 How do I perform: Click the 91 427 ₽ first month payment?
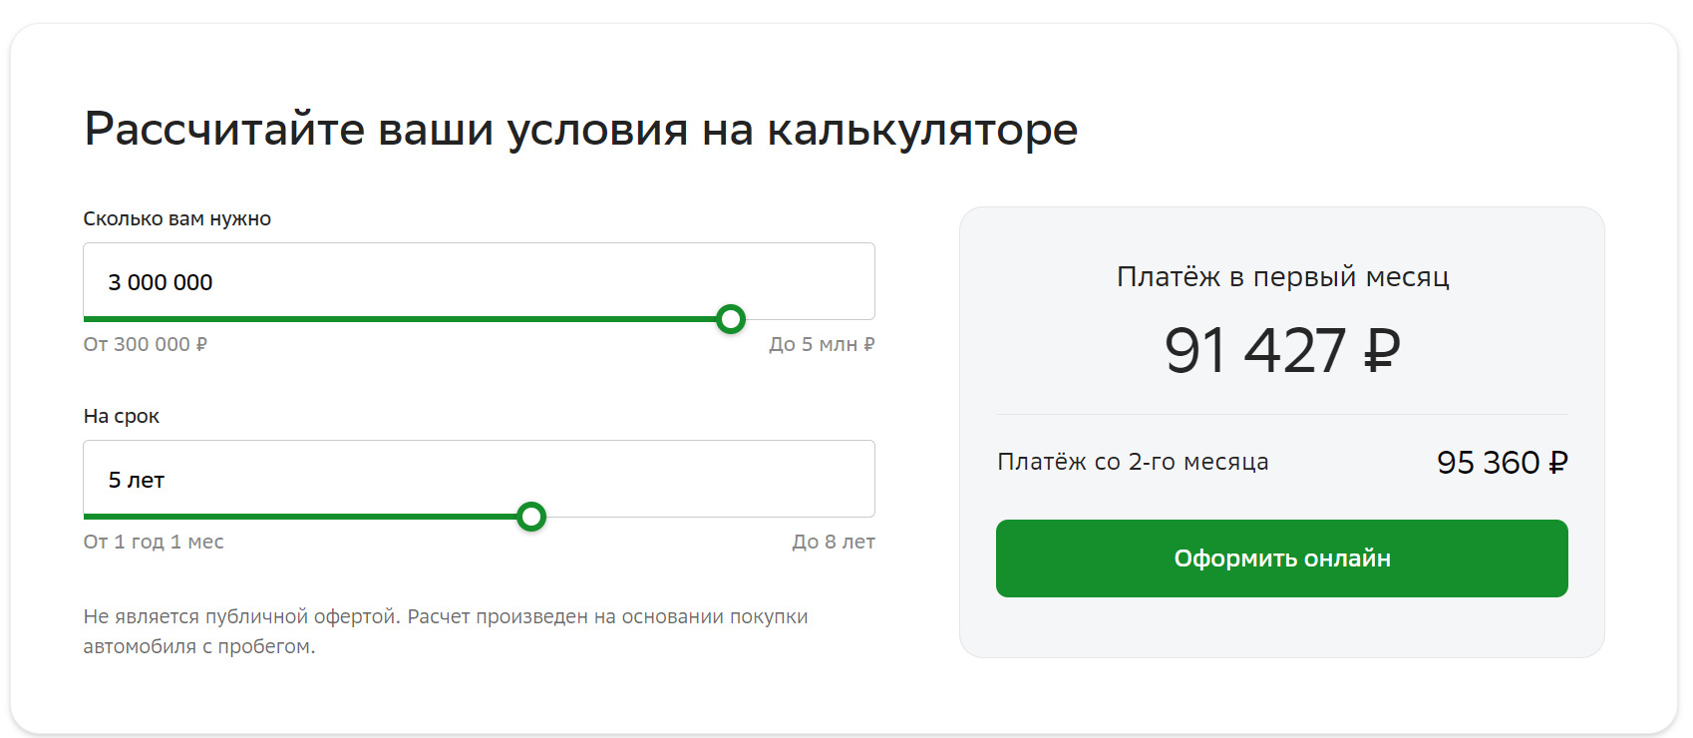tap(1281, 350)
